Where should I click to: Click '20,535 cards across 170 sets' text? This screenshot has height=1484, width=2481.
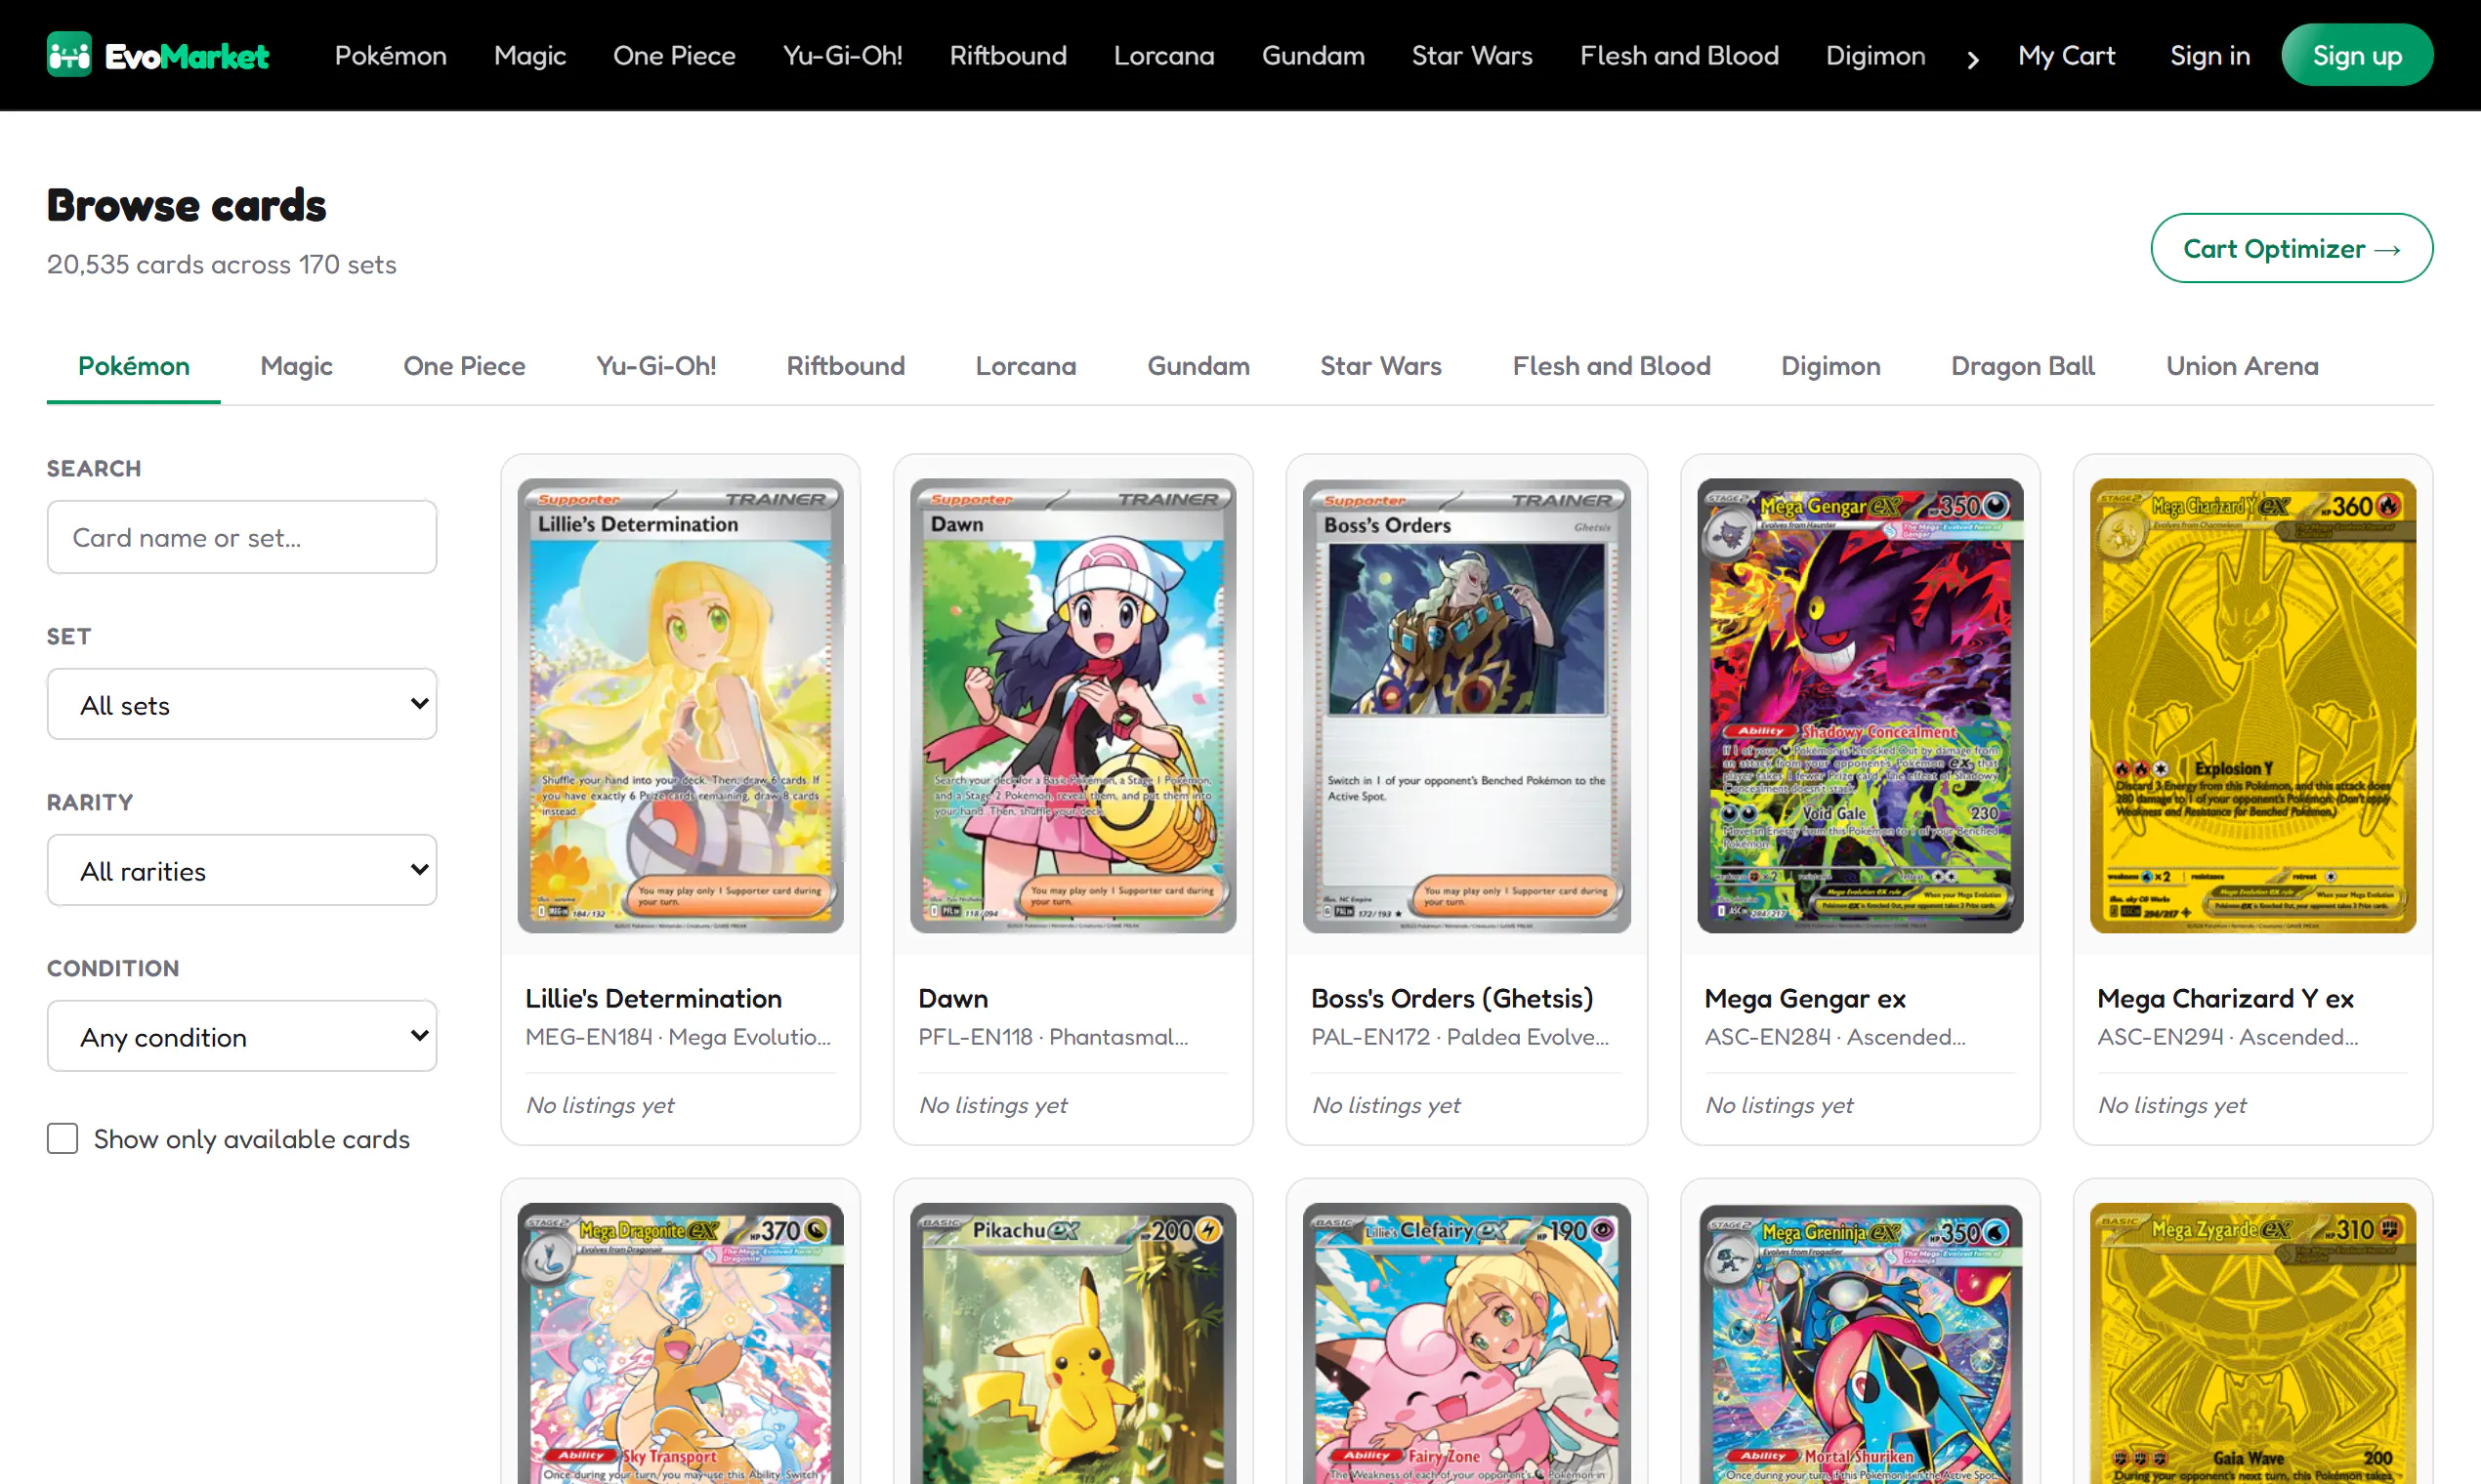coord(221,264)
